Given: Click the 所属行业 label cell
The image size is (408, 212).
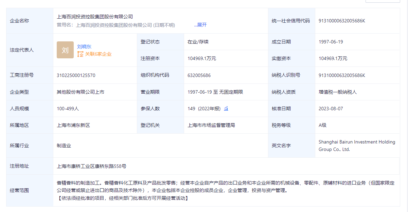Looking at the screenshot, I should [30, 146].
